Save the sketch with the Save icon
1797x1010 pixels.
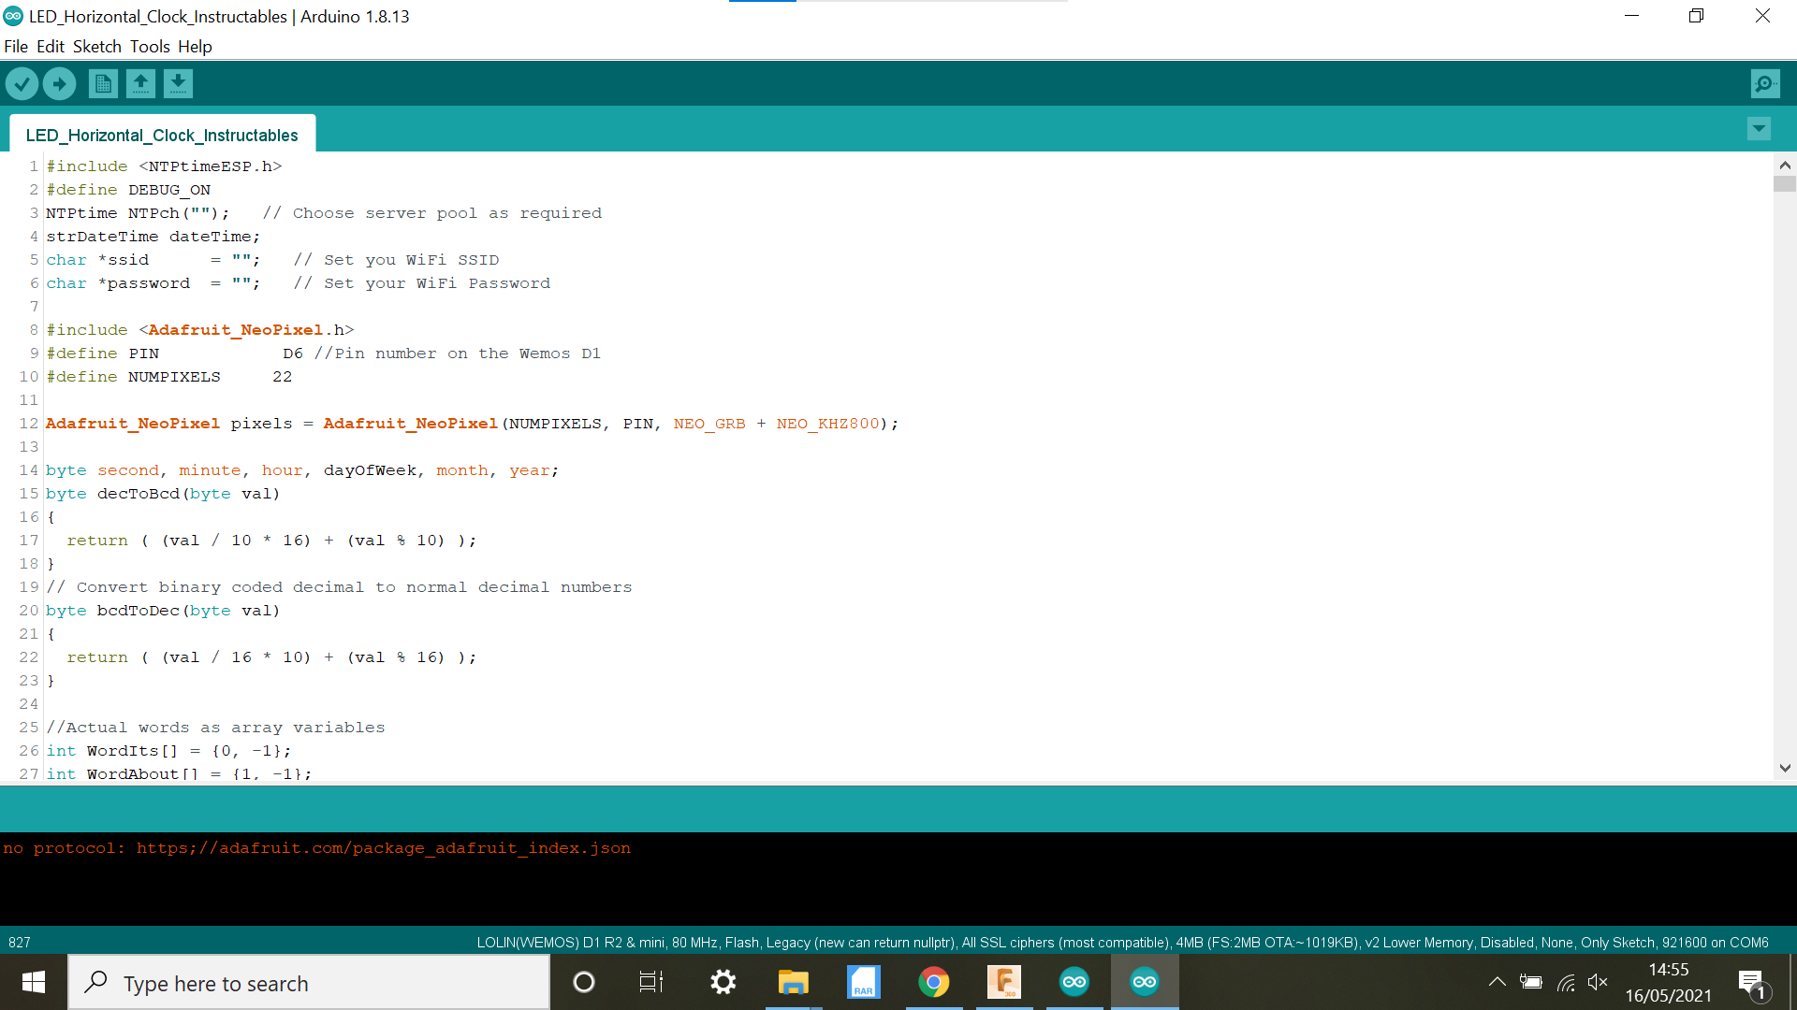click(178, 84)
